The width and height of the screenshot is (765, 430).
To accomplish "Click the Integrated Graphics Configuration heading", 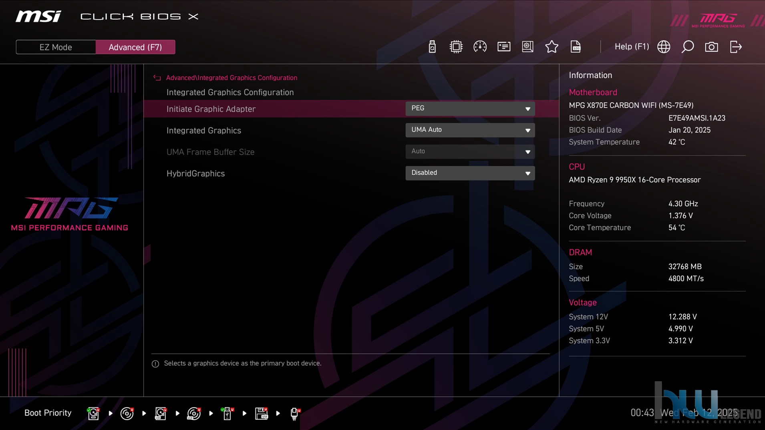I will pyautogui.click(x=230, y=92).
